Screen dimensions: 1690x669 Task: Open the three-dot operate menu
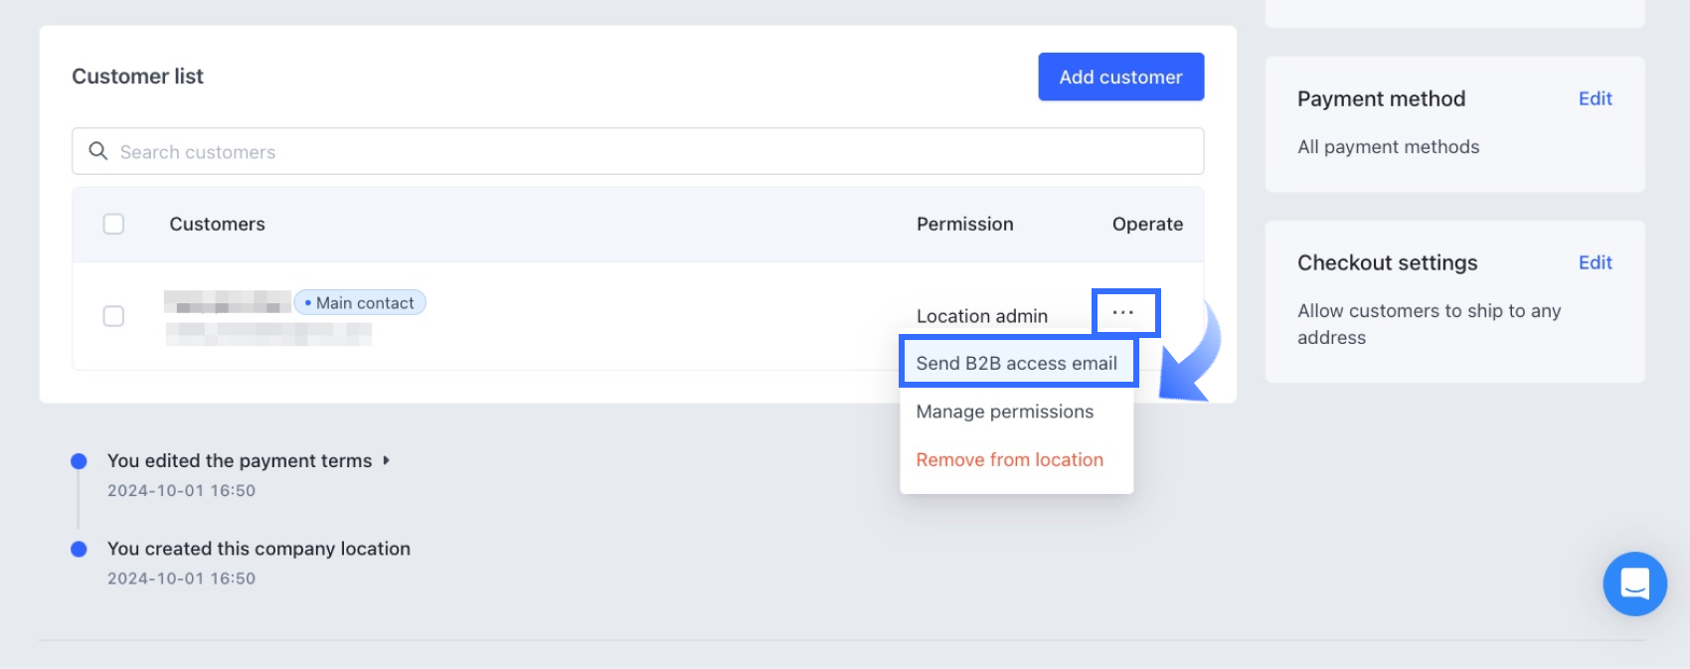(1123, 313)
